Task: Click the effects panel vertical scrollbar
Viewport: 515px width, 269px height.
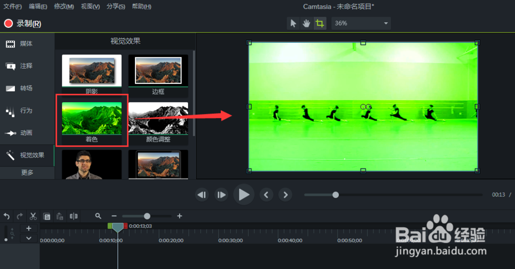Action: pos(194,93)
